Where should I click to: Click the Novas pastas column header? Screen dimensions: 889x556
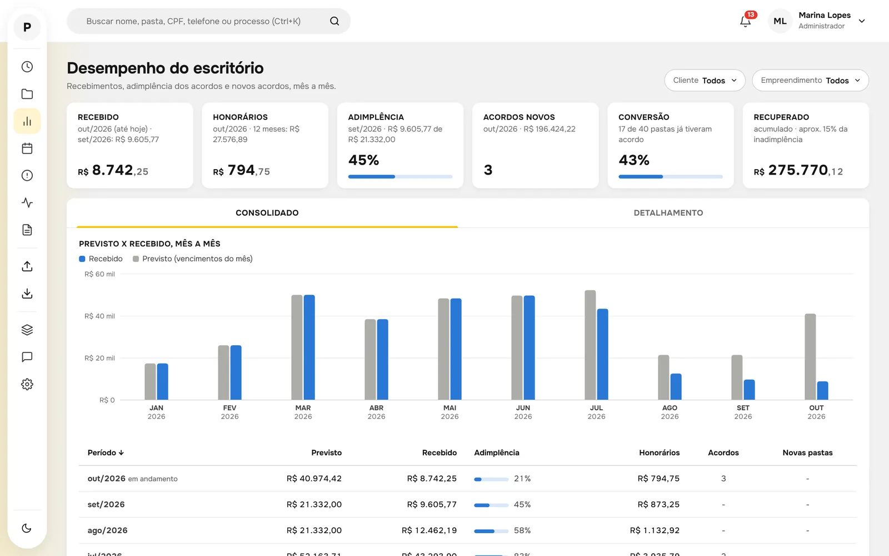[807, 453]
